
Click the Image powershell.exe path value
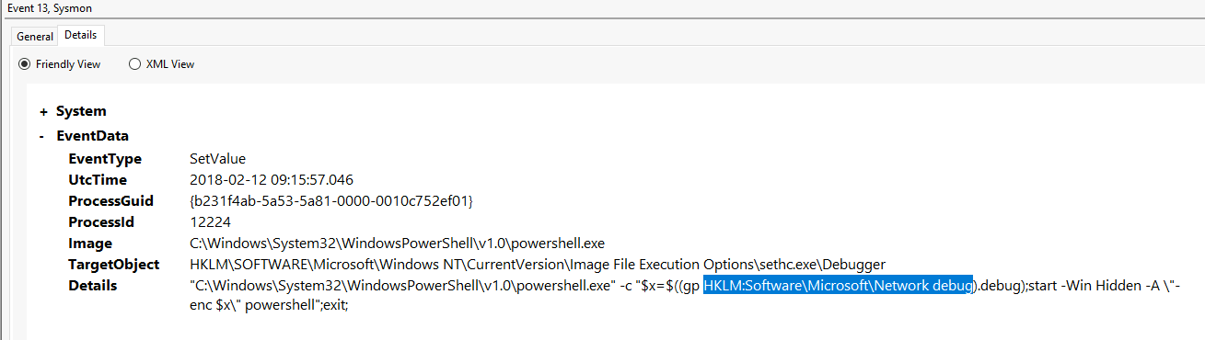[x=397, y=244]
